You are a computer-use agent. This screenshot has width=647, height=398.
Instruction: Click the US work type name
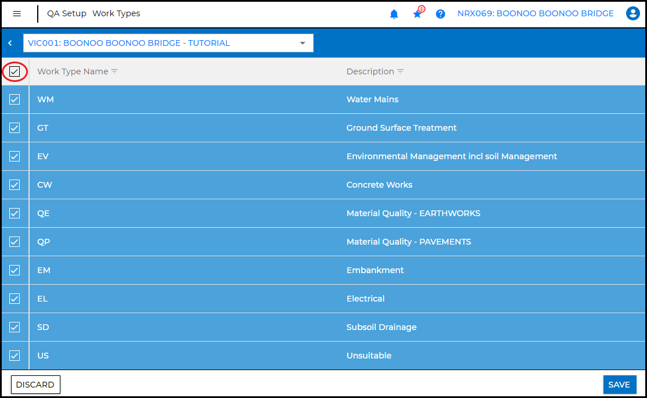(43, 356)
